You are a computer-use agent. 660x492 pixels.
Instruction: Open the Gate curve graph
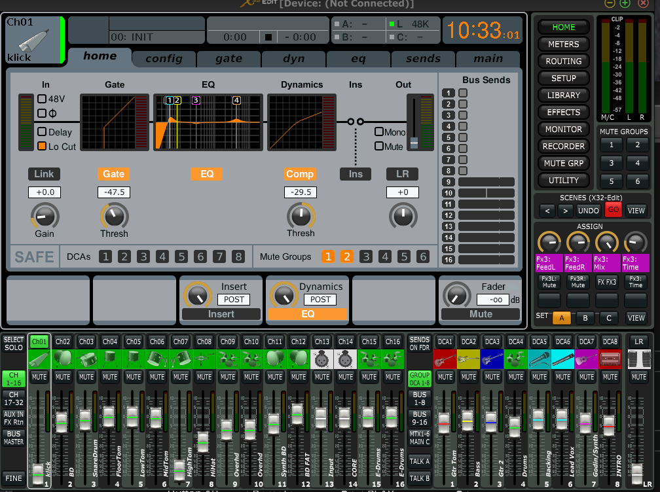tap(115, 122)
